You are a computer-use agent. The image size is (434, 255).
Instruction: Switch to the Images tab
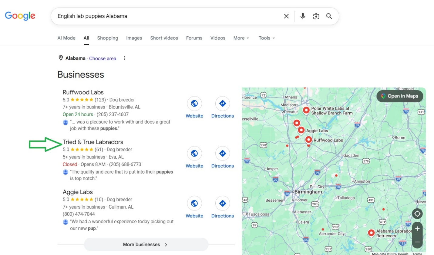point(134,38)
